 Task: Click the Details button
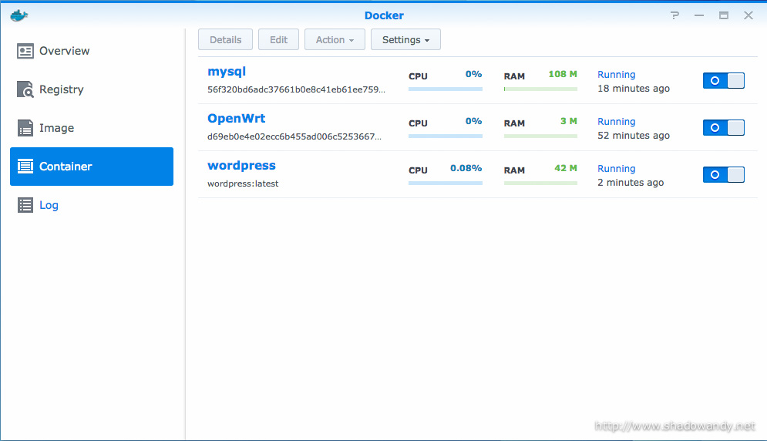pos(226,39)
